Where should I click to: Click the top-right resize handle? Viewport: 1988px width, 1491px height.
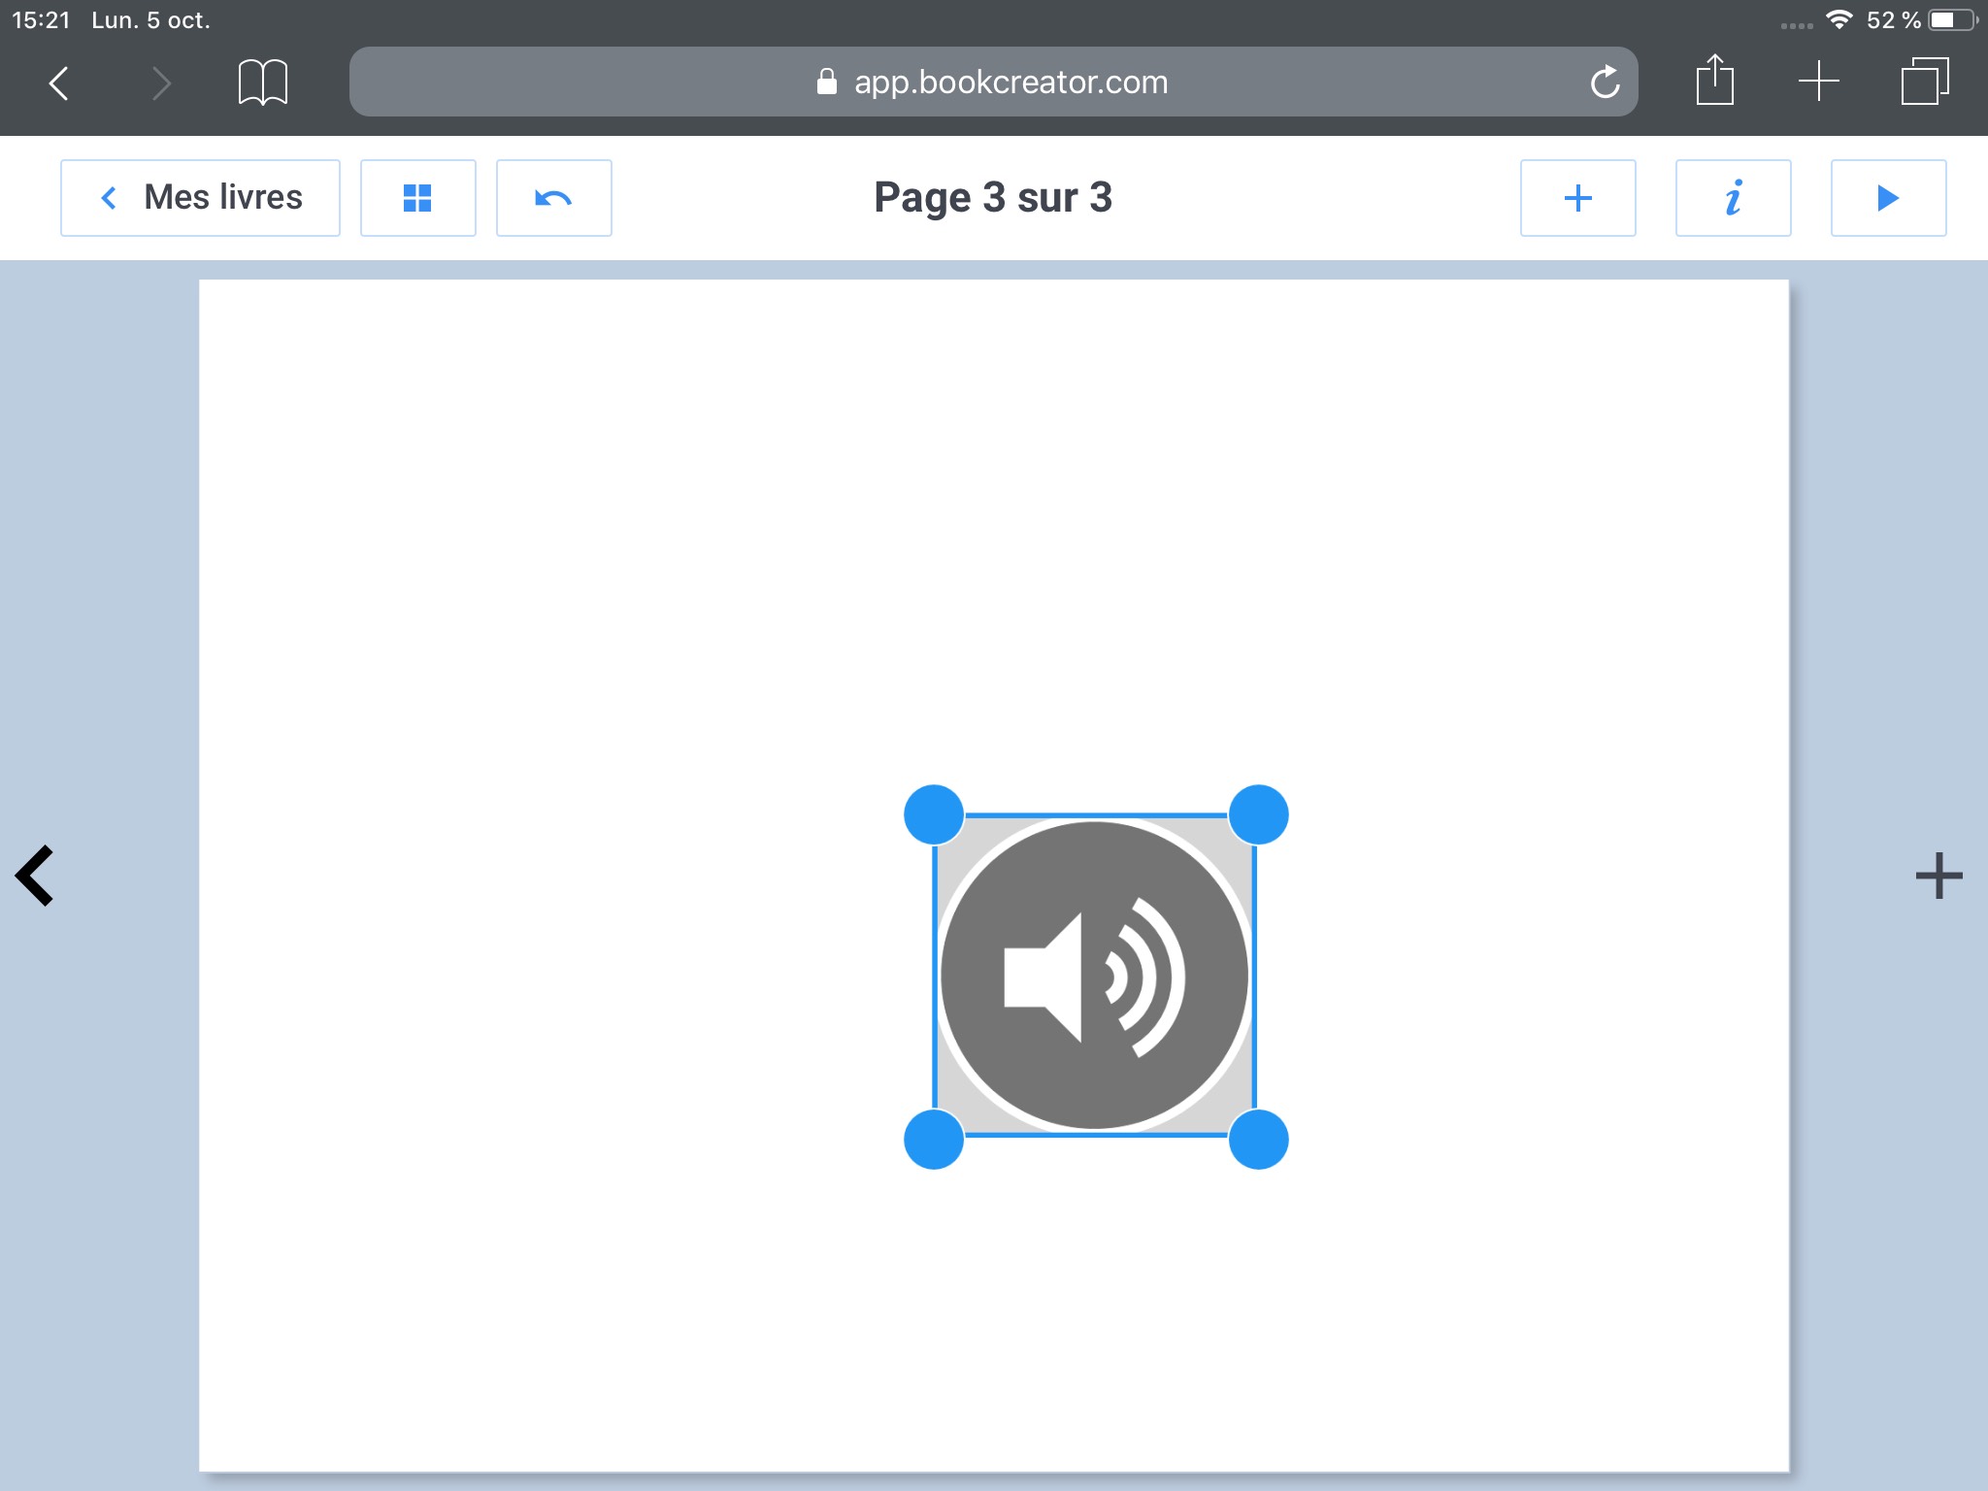pos(1258,814)
